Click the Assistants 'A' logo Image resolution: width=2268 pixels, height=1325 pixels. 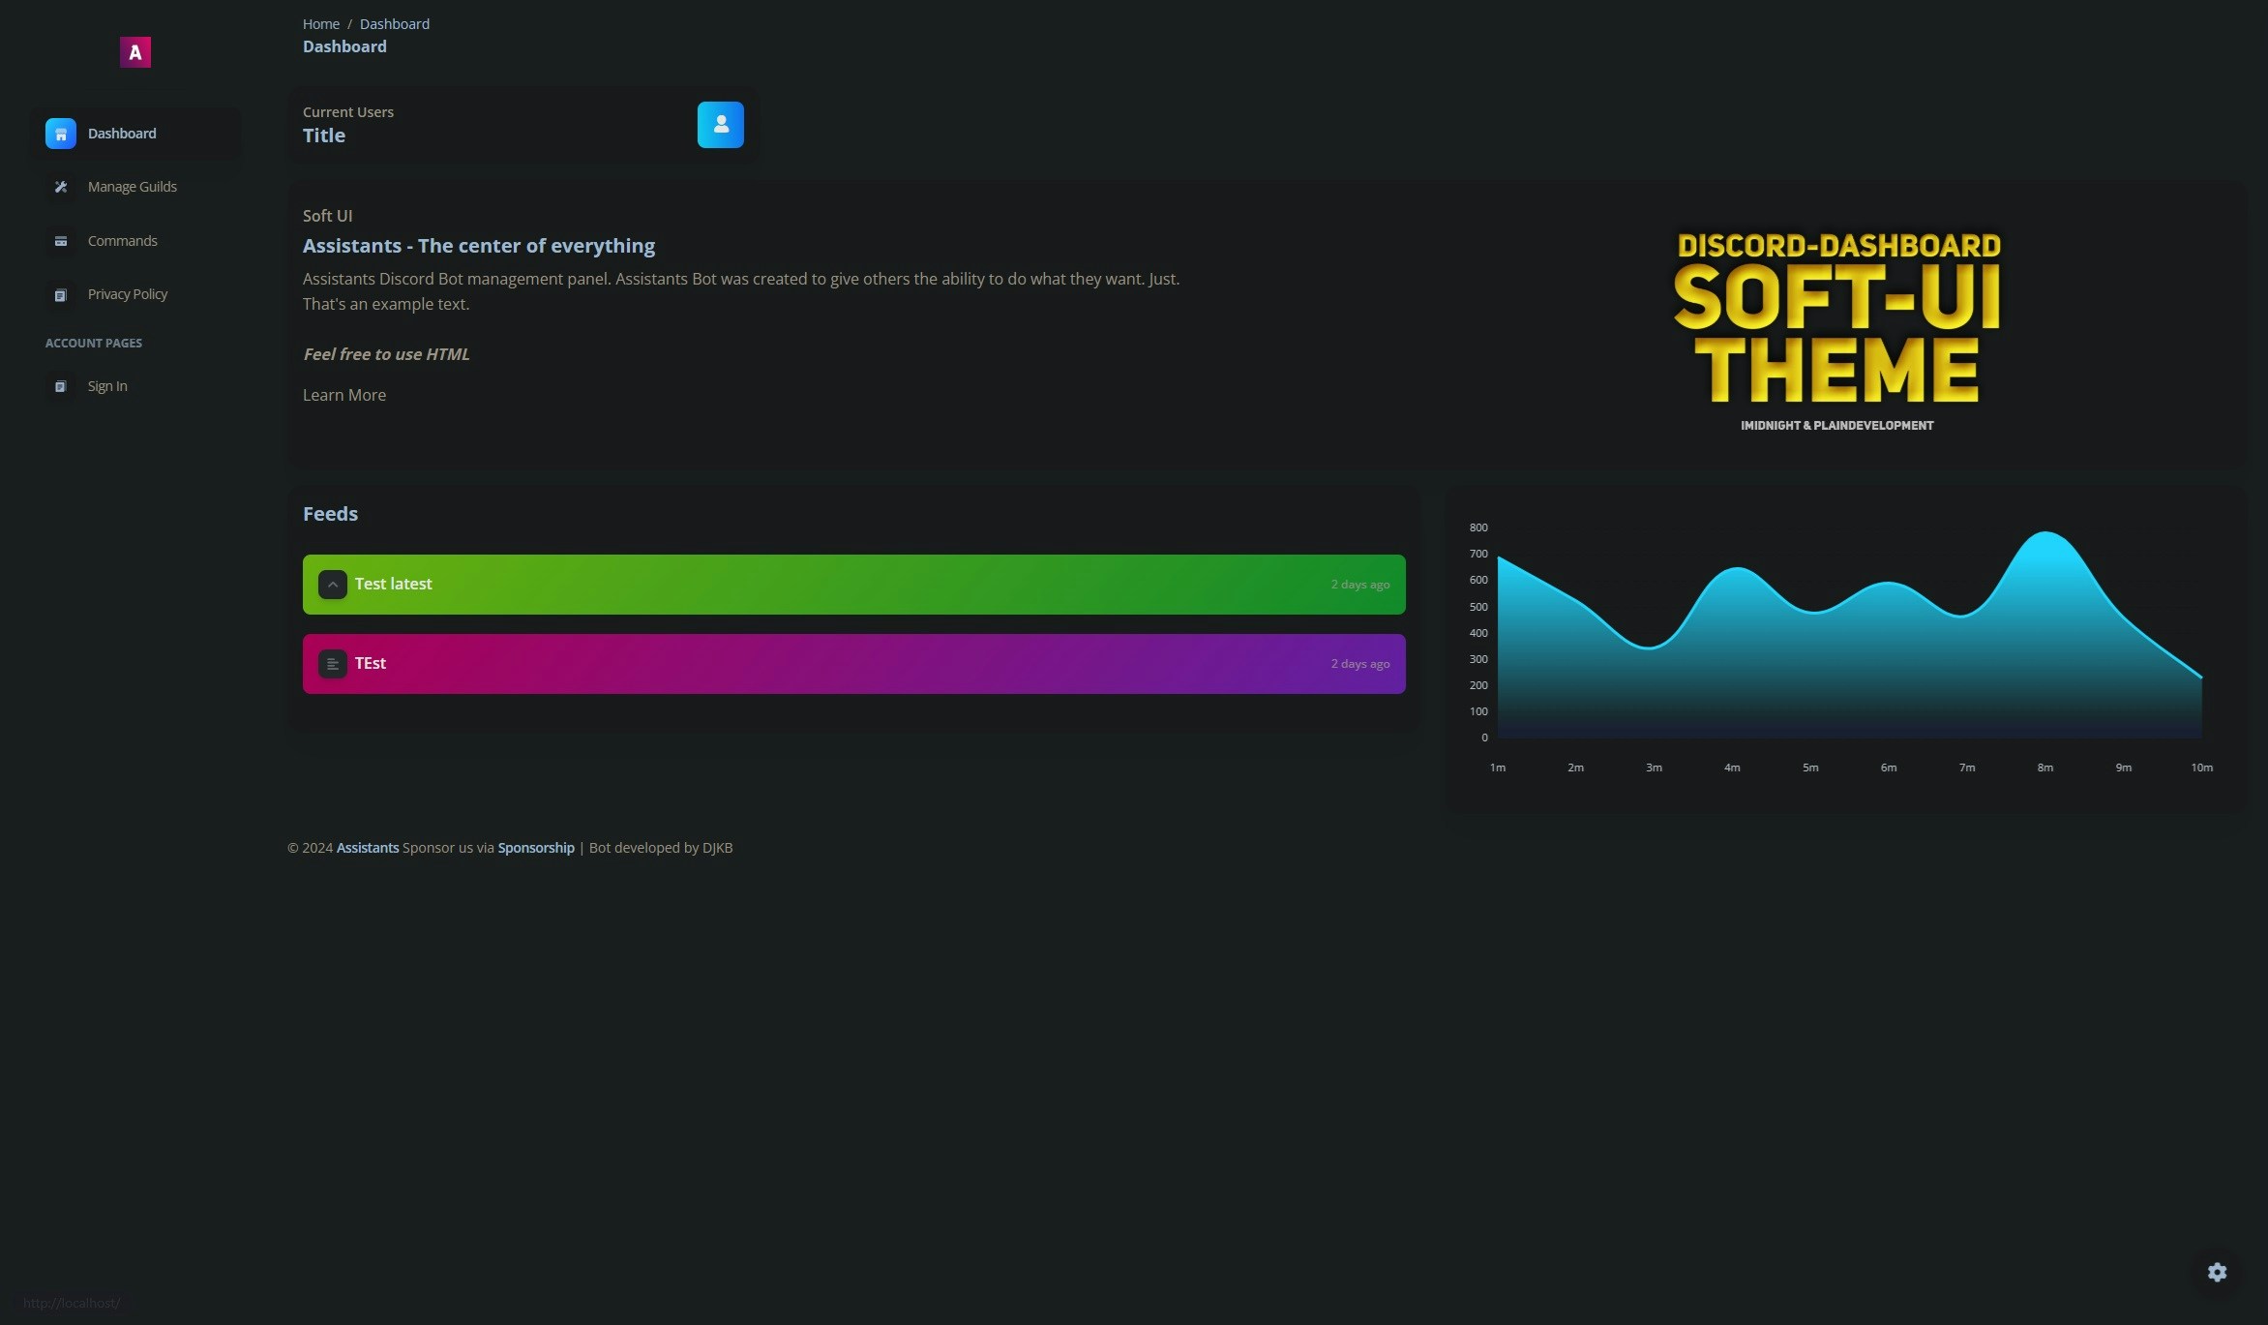(x=135, y=52)
